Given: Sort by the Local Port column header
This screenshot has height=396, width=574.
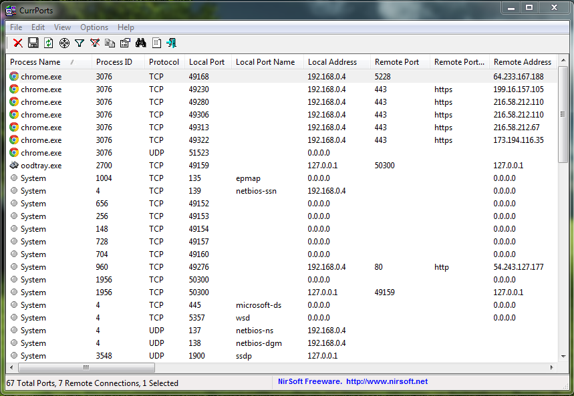Looking at the screenshot, I should click(207, 62).
